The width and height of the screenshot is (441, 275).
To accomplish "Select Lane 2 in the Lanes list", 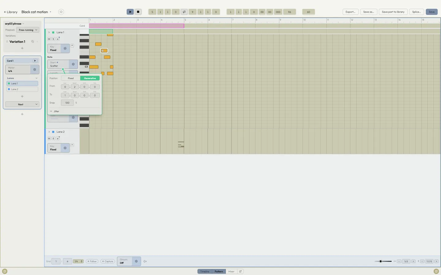I will tap(22, 89).
